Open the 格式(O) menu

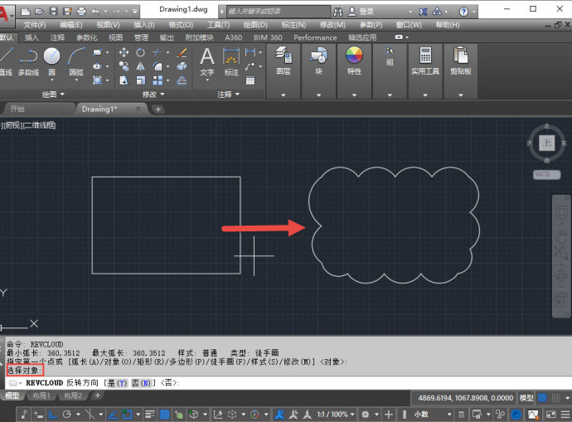click(x=181, y=25)
